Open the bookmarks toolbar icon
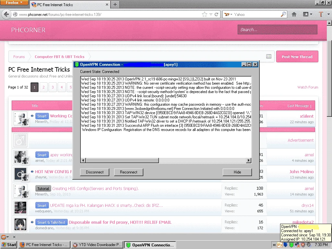Image resolution: width=332 pixels, height=249 pixels. tap(305, 14)
